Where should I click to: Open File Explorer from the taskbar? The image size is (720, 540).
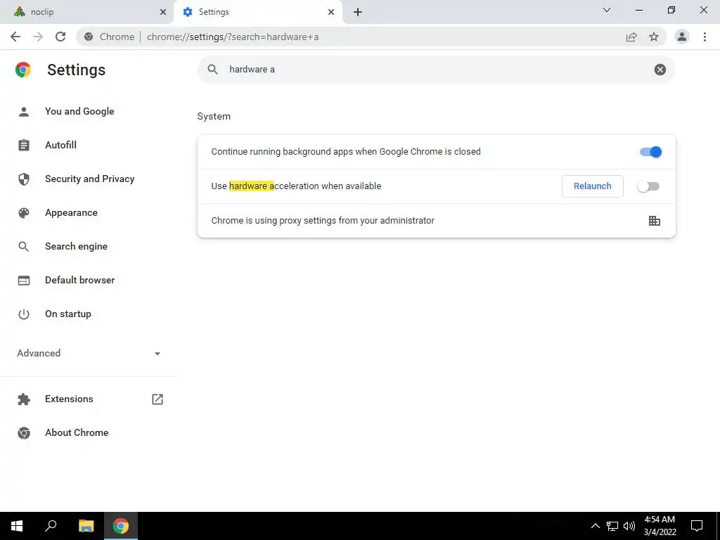coord(86,526)
